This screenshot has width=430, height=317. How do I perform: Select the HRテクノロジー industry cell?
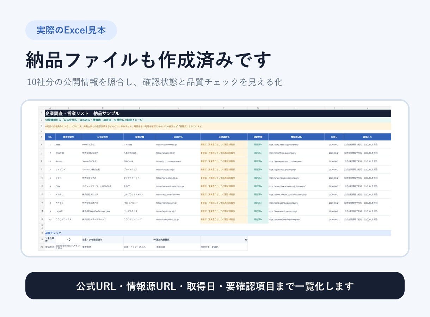[x=140, y=203]
